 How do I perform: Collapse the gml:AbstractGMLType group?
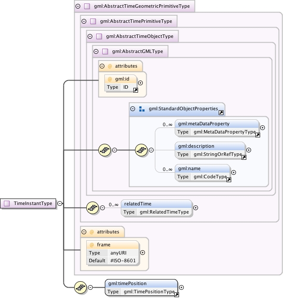(96, 51)
